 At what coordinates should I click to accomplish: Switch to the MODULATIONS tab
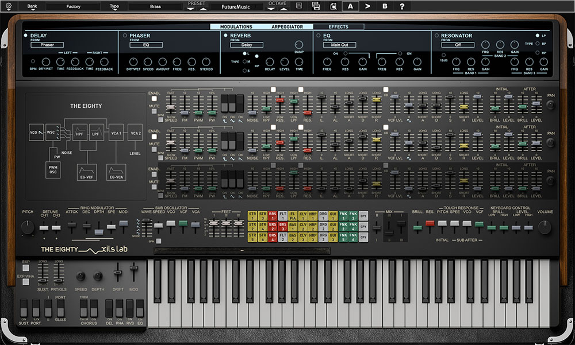click(236, 27)
